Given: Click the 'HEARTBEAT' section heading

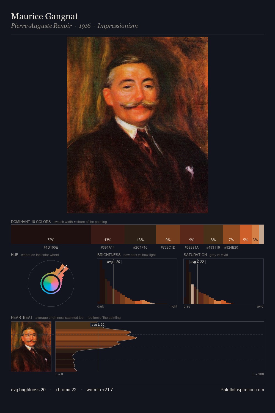Looking at the screenshot, I should (22, 317).
